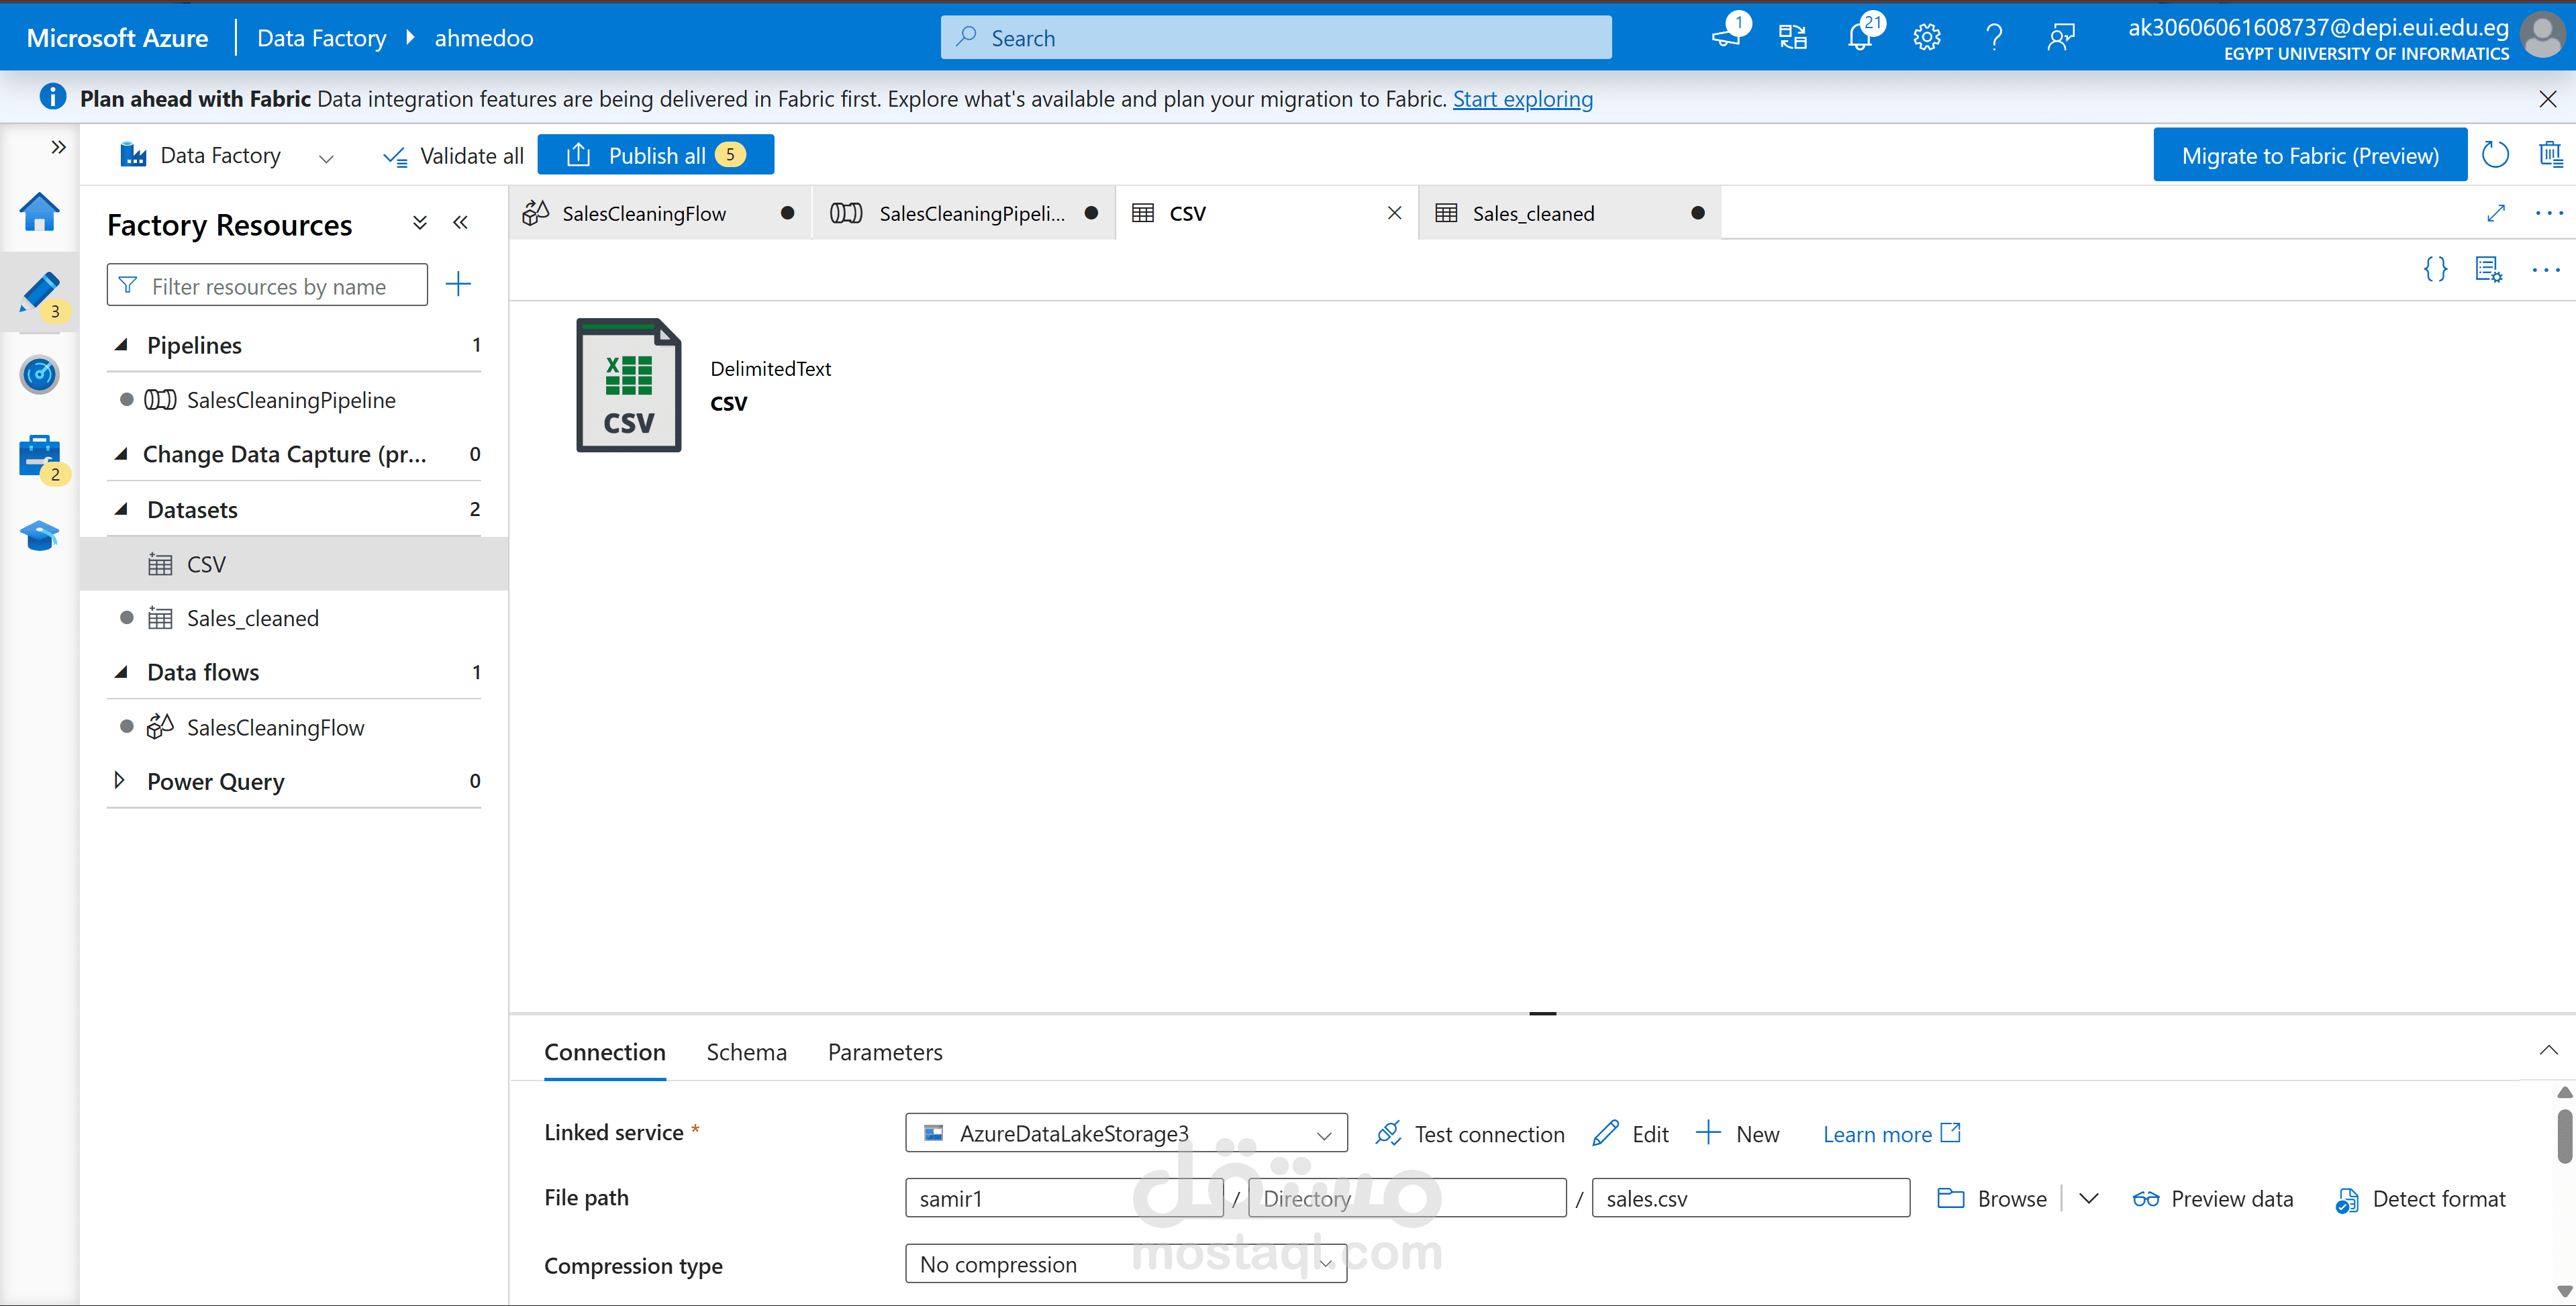2576x1306 pixels.
Task: Open the Linked service dropdown
Action: pyautogui.click(x=1125, y=1133)
